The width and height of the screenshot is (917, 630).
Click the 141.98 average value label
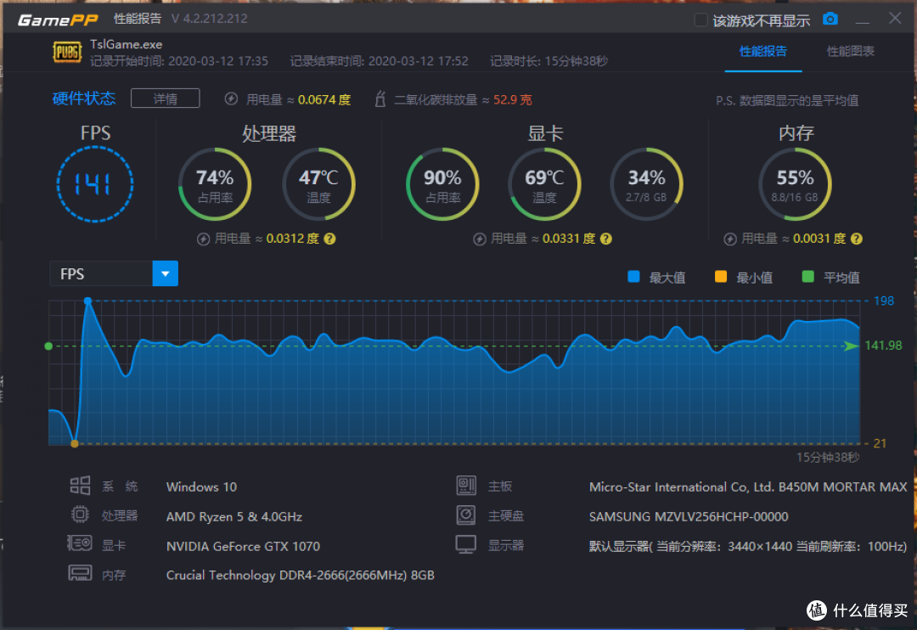(883, 346)
